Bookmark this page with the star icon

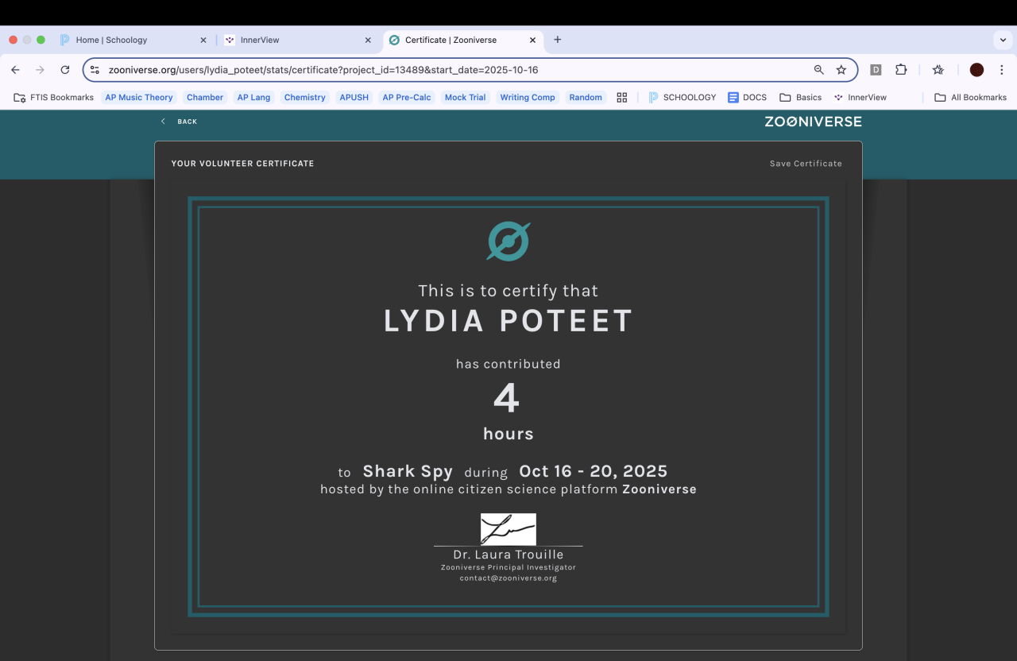coord(841,70)
